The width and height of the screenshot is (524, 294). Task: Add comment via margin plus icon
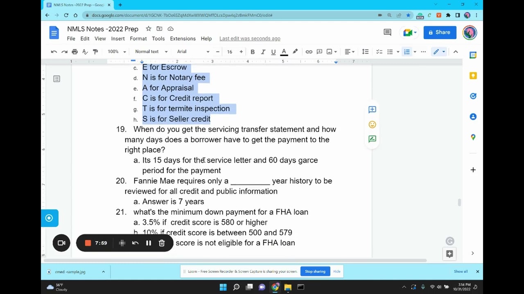pos(372,109)
